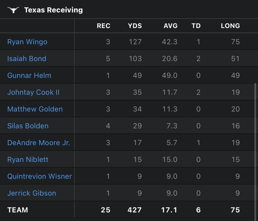Go to Johntay Cook II's profile

[33, 92]
